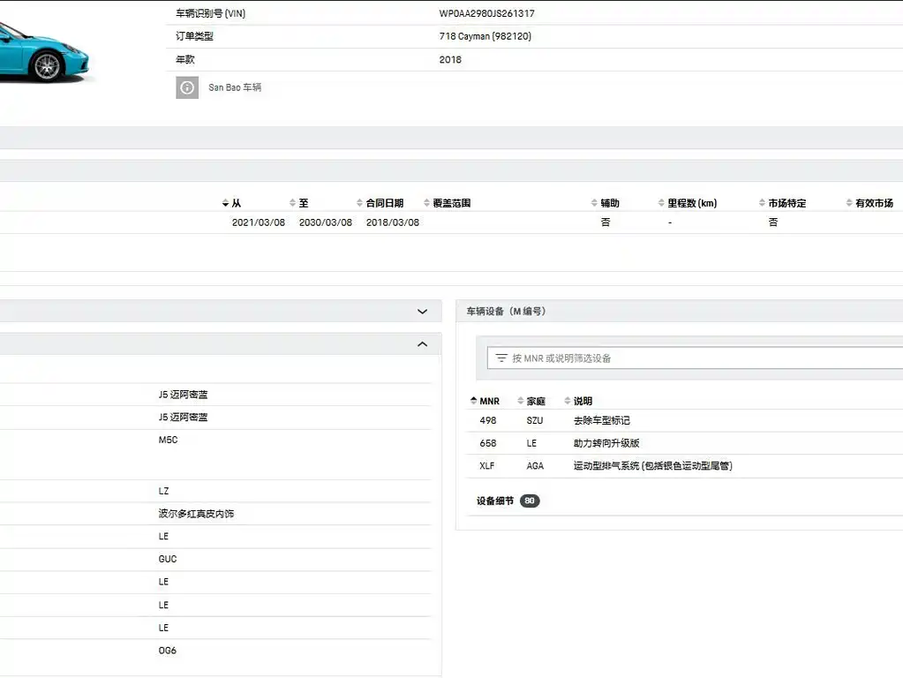
Task: Sort warranty table by 从 column
Action: point(231,203)
